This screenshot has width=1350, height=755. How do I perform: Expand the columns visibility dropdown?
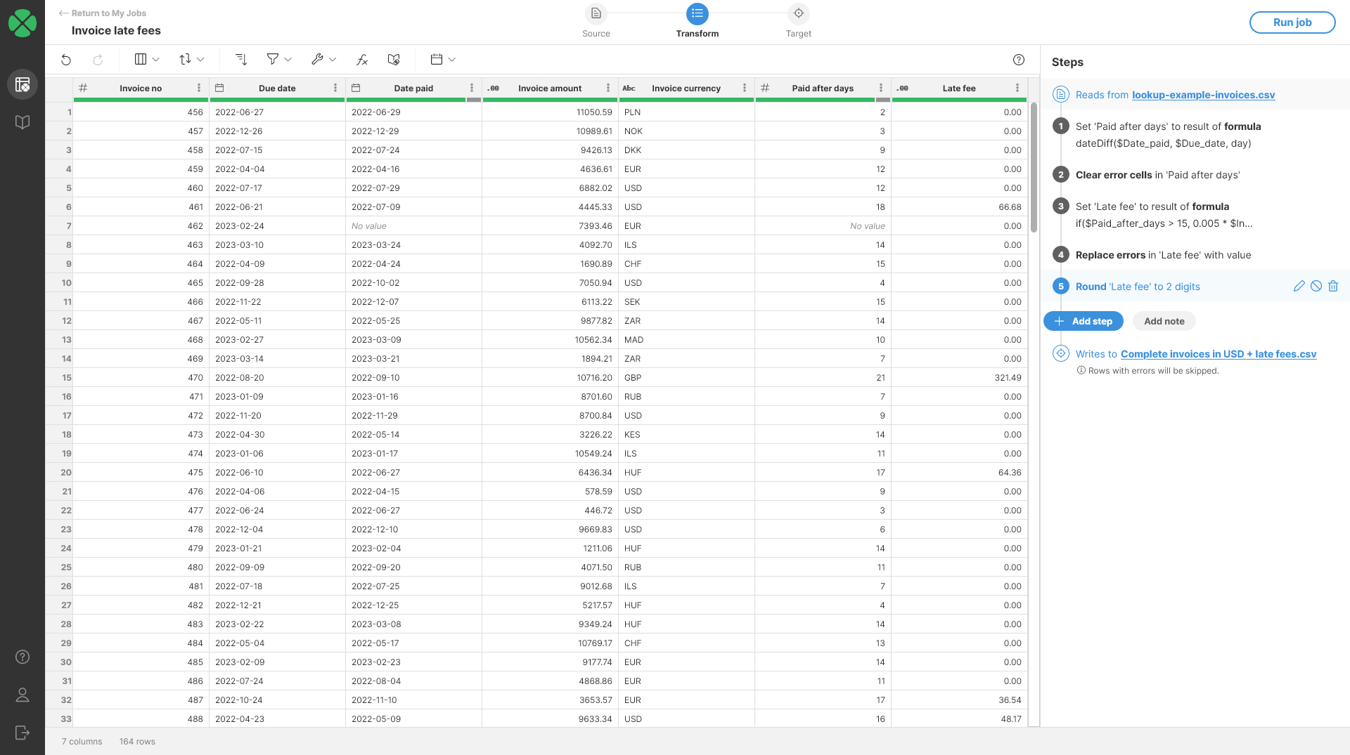click(x=146, y=60)
